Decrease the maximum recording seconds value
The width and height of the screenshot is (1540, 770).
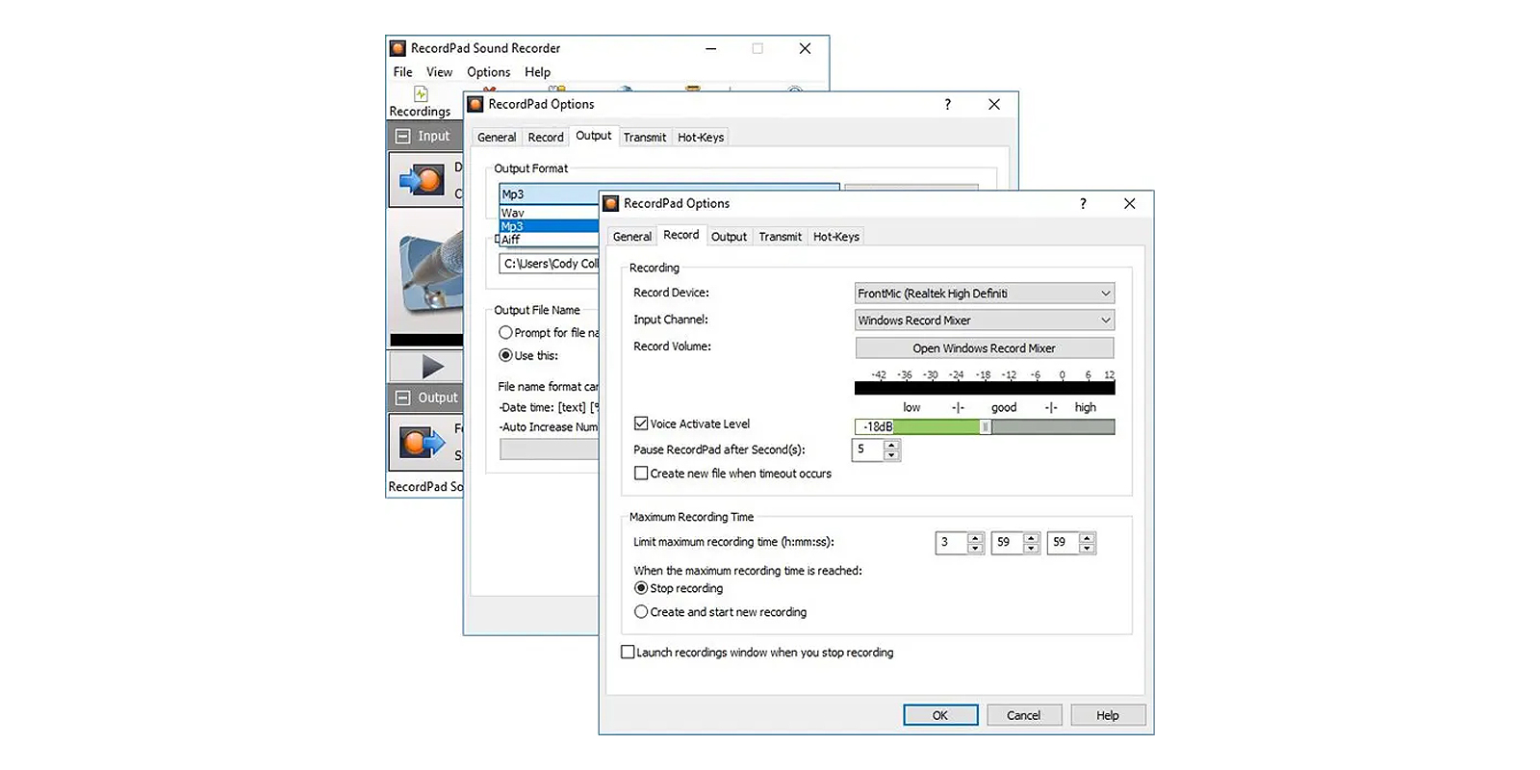(x=1087, y=549)
